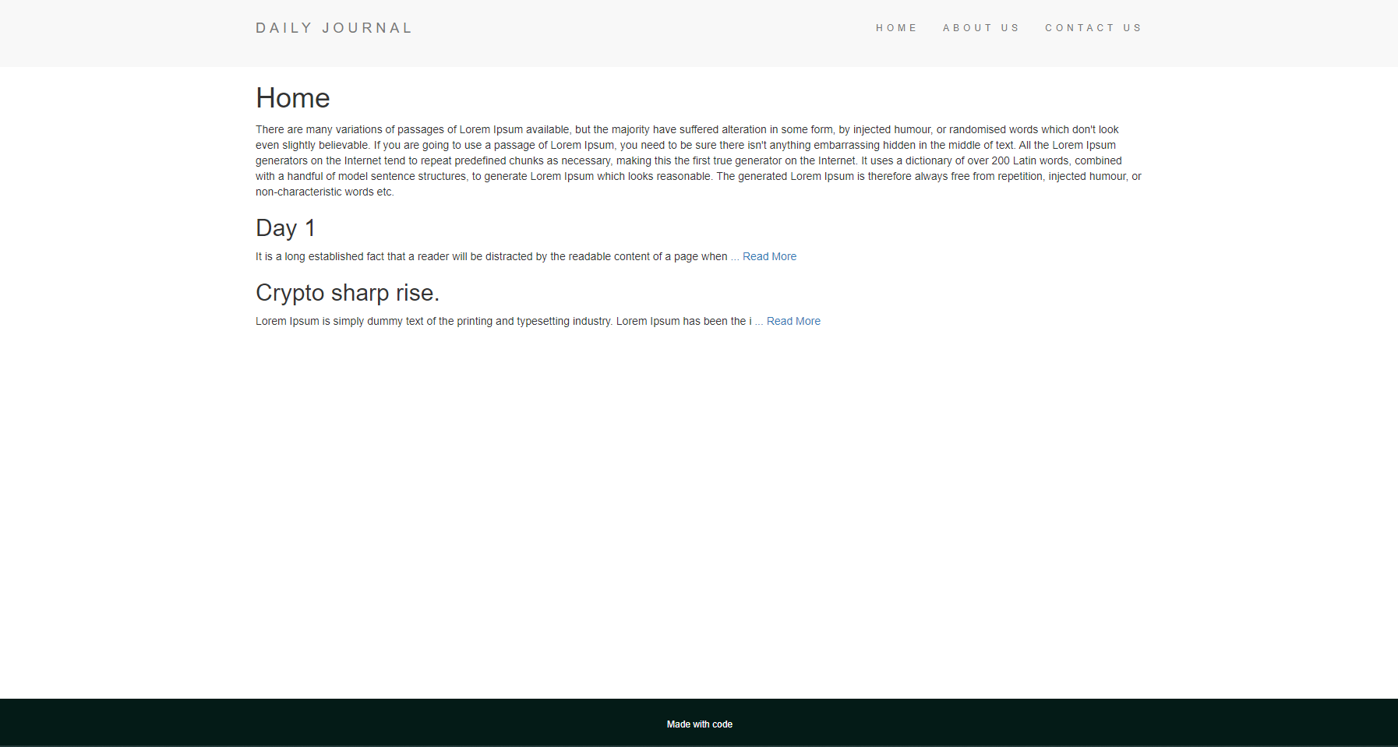The width and height of the screenshot is (1398, 747).
Task: Click Read More for Crypto sharp rise post
Action: (x=793, y=321)
